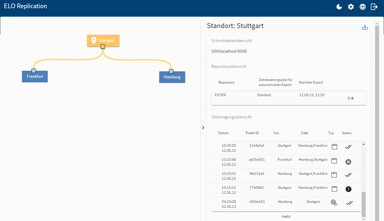Open language globe icon

pyautogui.click(x=363, y=7)
